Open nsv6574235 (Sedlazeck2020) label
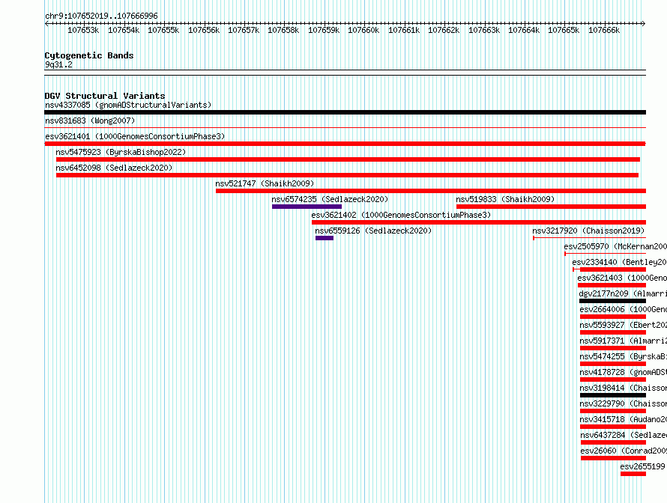This screenshot has width=667, height=503. coord(330,199)
